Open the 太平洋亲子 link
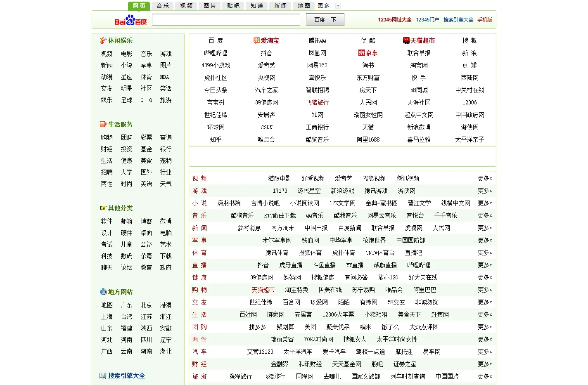588x385 pixels. click(x=469, y=139)
